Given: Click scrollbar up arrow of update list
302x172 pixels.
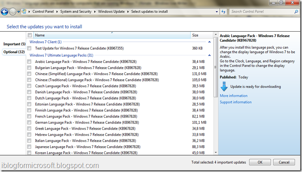Looking at the screenshot, I should tap(216, 35).
